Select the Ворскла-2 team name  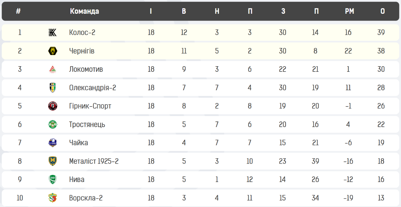86,198
